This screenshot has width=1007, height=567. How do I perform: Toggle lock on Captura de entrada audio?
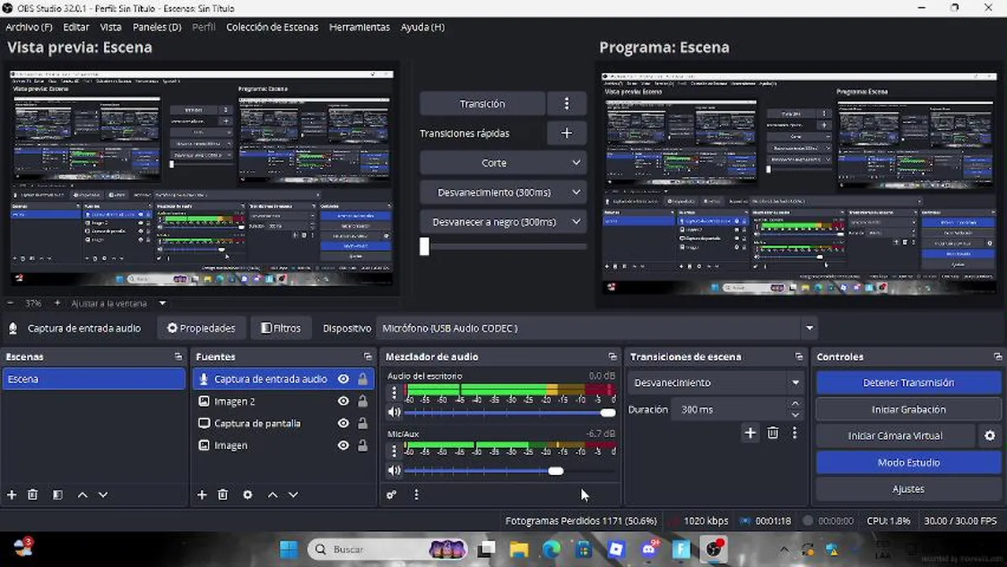(362, 379)
